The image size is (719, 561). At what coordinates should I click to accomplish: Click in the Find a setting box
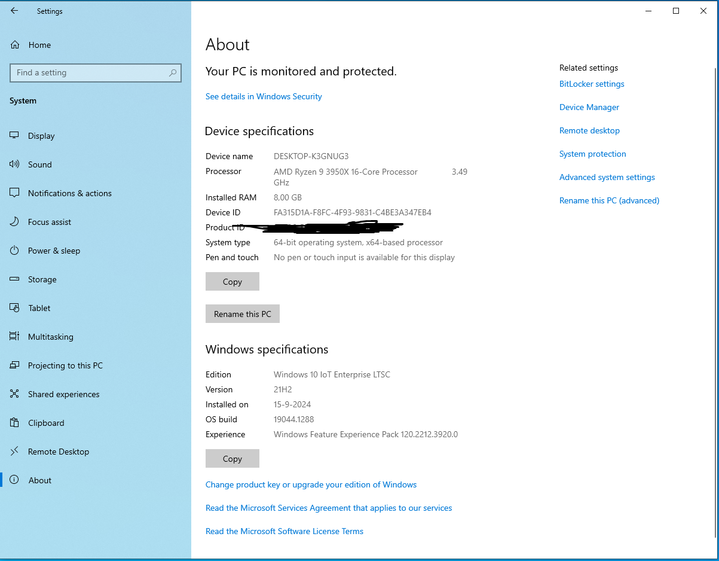96,73
